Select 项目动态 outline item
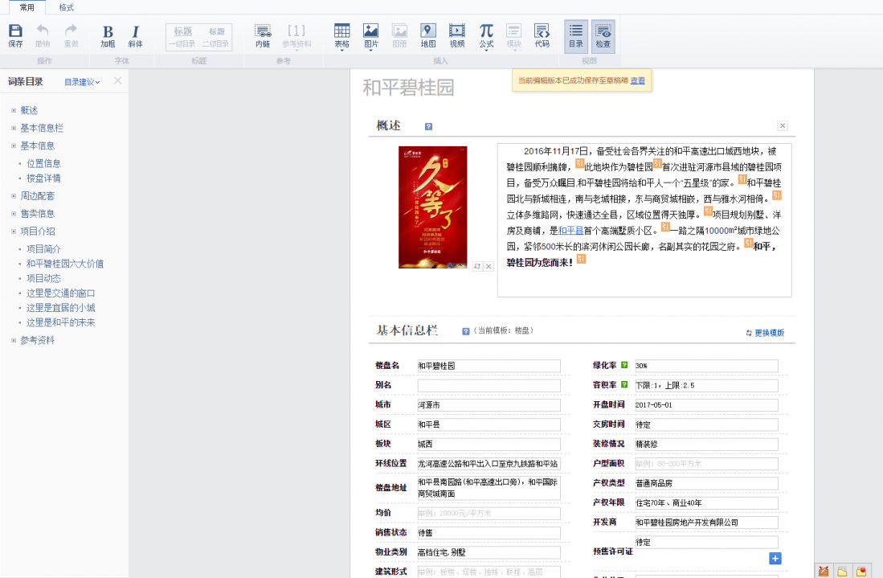 click(43, 278)
